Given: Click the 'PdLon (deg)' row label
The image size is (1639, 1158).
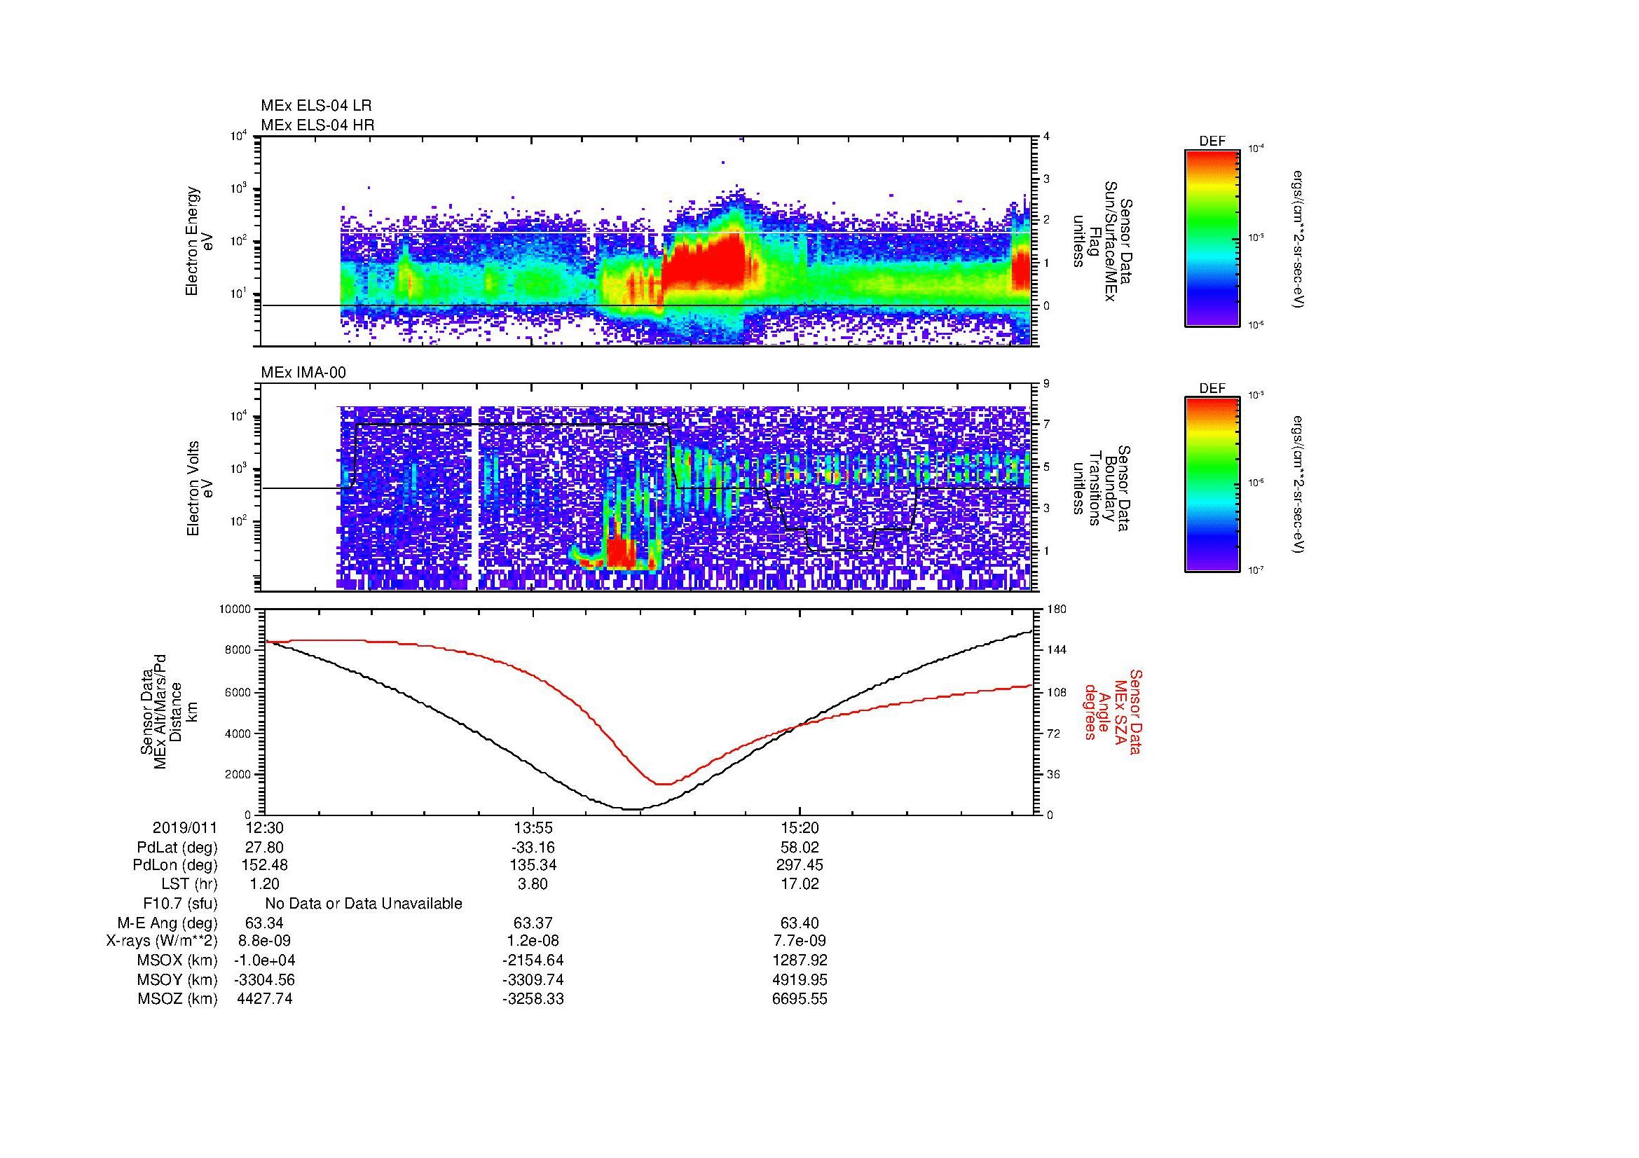Looking at the screenshot, I should coord(175,865).
